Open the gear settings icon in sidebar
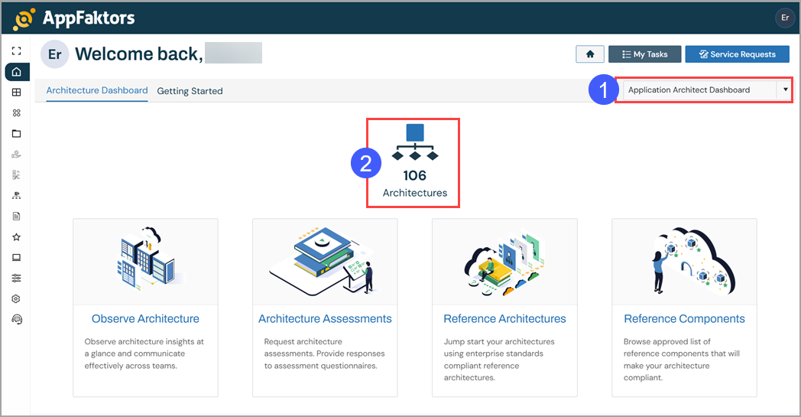 point(17,299)
